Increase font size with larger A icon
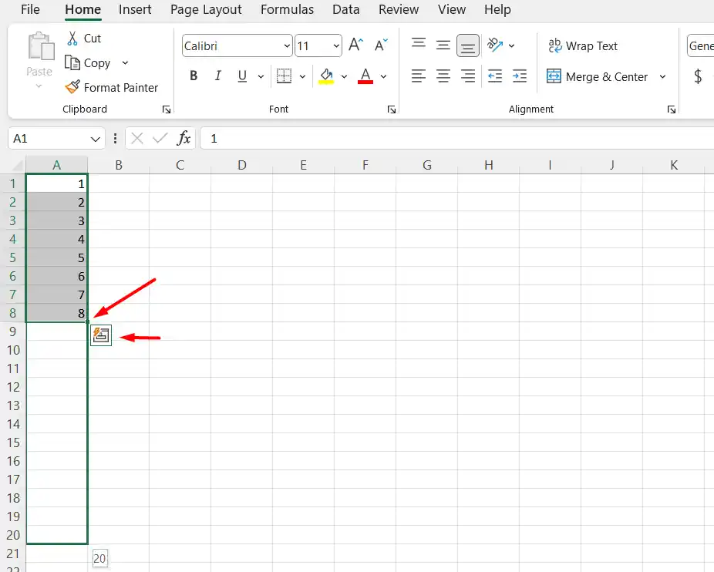This screenshot has height=572, width=714. click(355, 45)
